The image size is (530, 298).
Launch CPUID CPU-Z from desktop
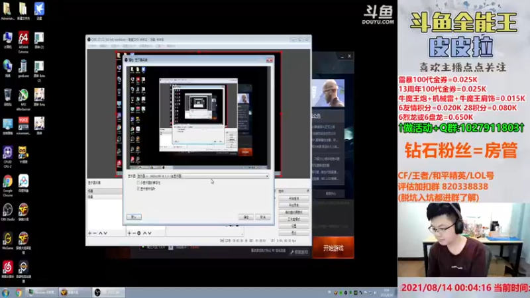(7, 157)
